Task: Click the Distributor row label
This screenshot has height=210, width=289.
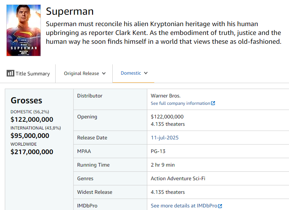Action: pyautogui.click(x=90, y=96)
